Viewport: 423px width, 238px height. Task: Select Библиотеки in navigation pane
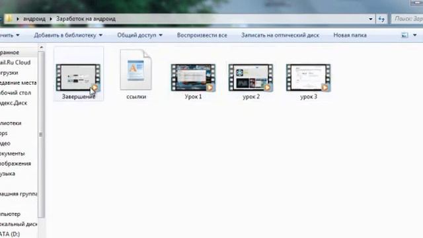tap(11, 123)
